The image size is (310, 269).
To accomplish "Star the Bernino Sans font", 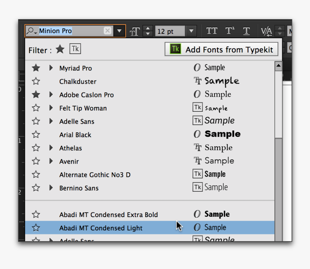I will [x=36, y=188].
